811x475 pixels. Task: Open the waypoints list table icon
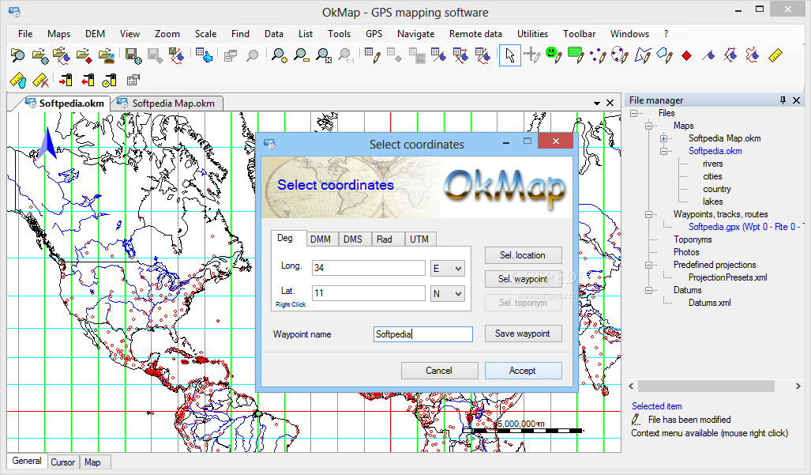[438, 55]
